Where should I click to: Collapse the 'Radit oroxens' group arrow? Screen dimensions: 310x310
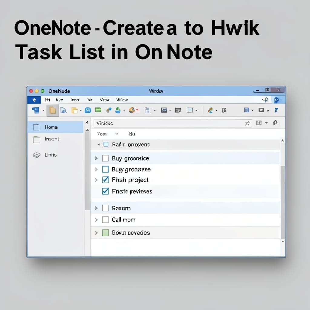99,144
